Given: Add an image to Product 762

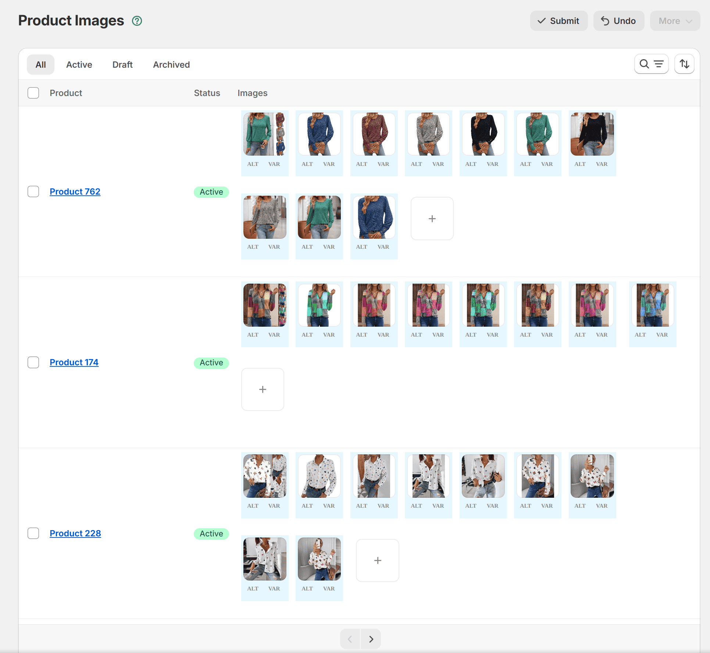Looking at the screenshot, I should point(432,218).
